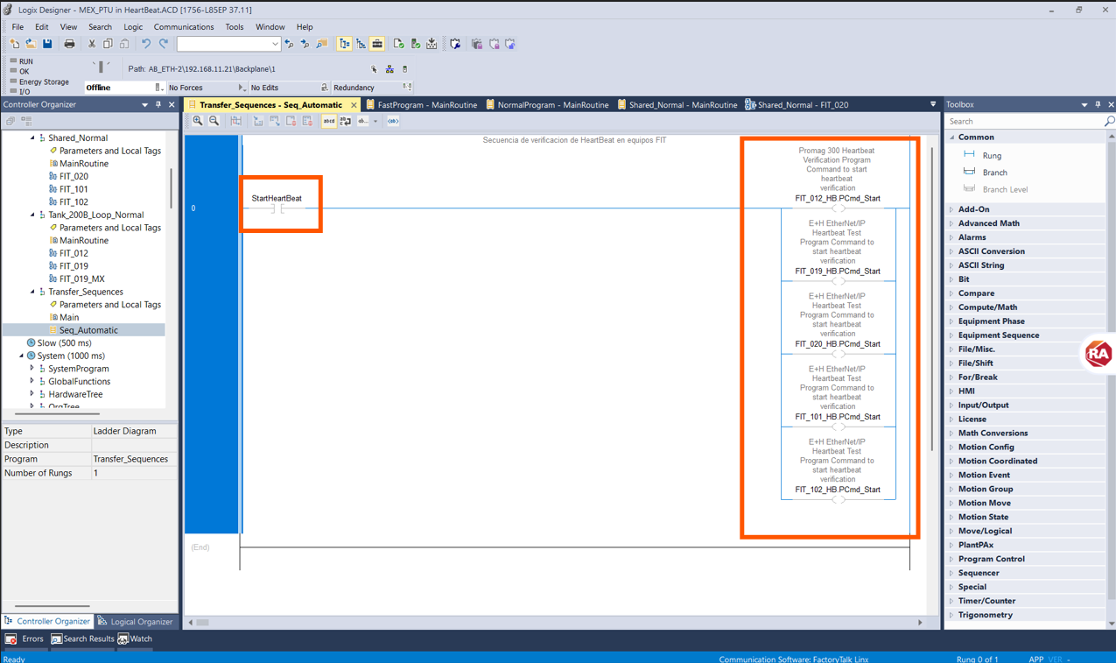Expand the Add-On toolbox category

[x=951, y=209]
